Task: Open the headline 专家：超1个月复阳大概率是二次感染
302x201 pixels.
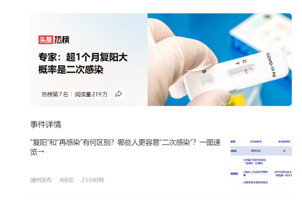Action: coord(83,63)
